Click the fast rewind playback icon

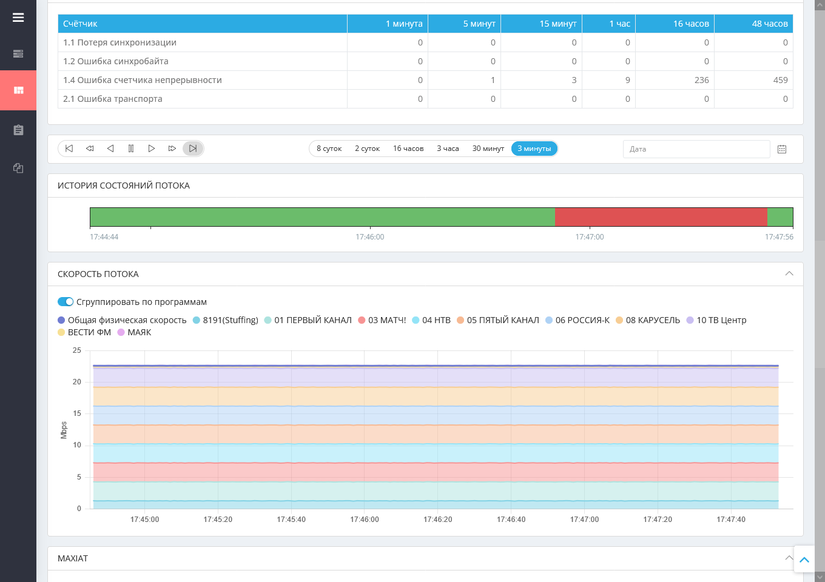(90, 149)
